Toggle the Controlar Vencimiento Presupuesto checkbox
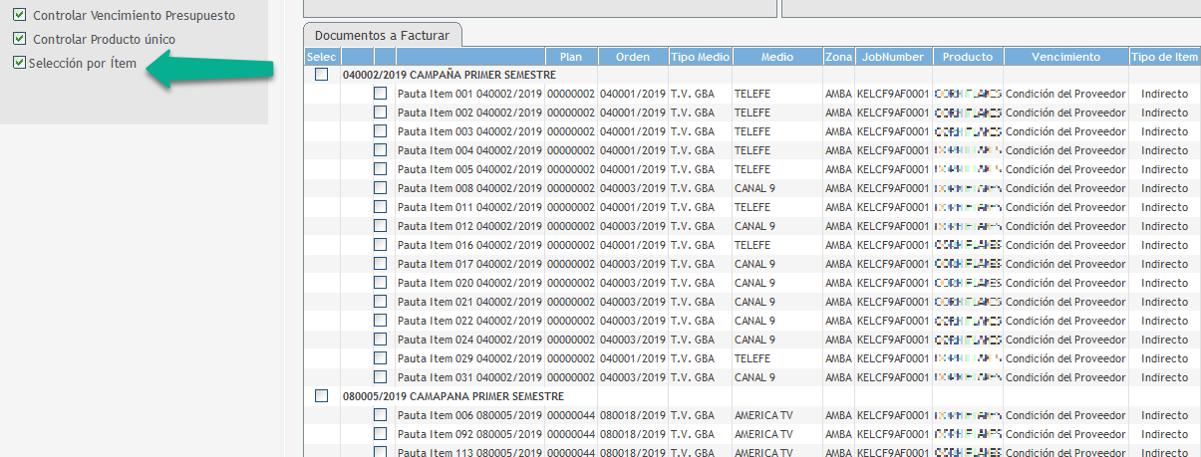The width and height of the screenshot is (1201, 457). 19,16
